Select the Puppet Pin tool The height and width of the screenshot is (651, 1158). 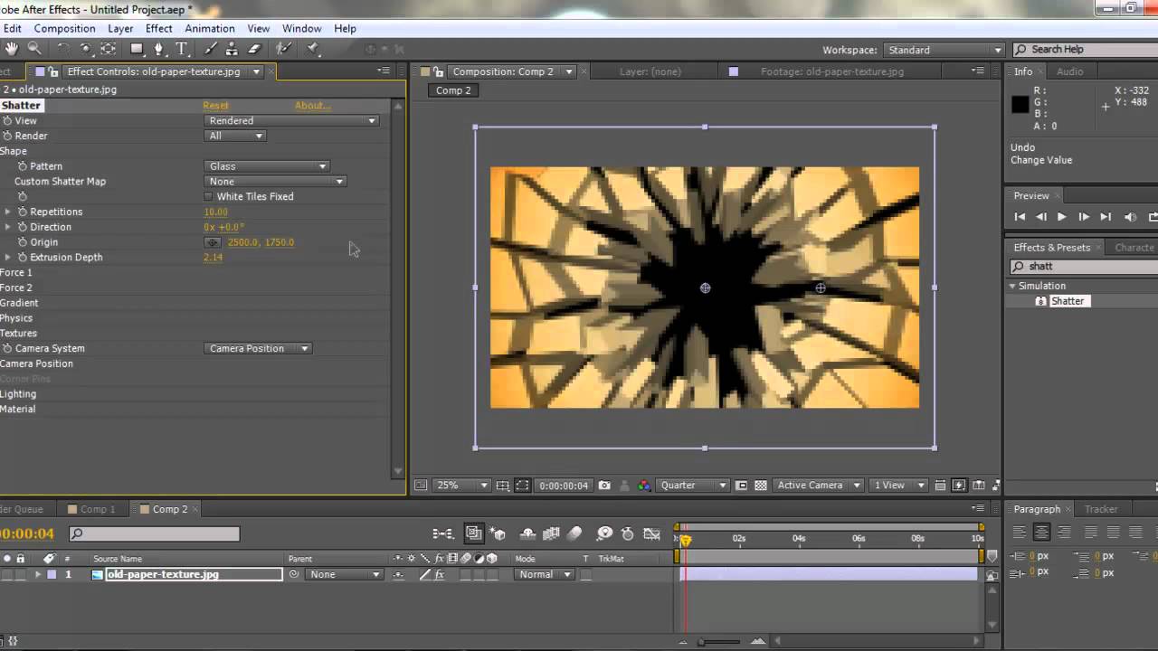[x=313, y=49]
